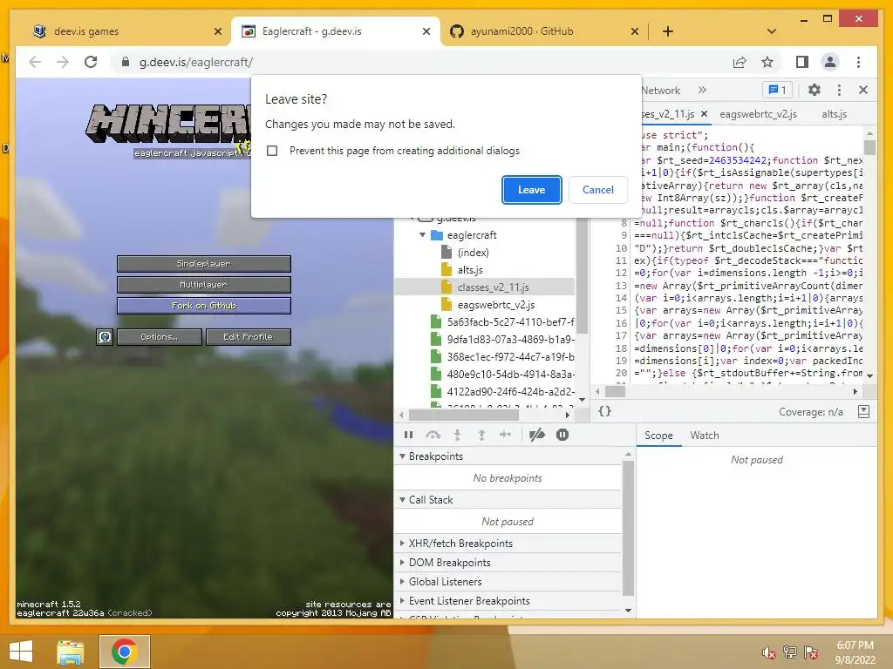The height and width of the screenshot is (669, 893).
Task: Click the pretty print braces icon
Action: 604,411
